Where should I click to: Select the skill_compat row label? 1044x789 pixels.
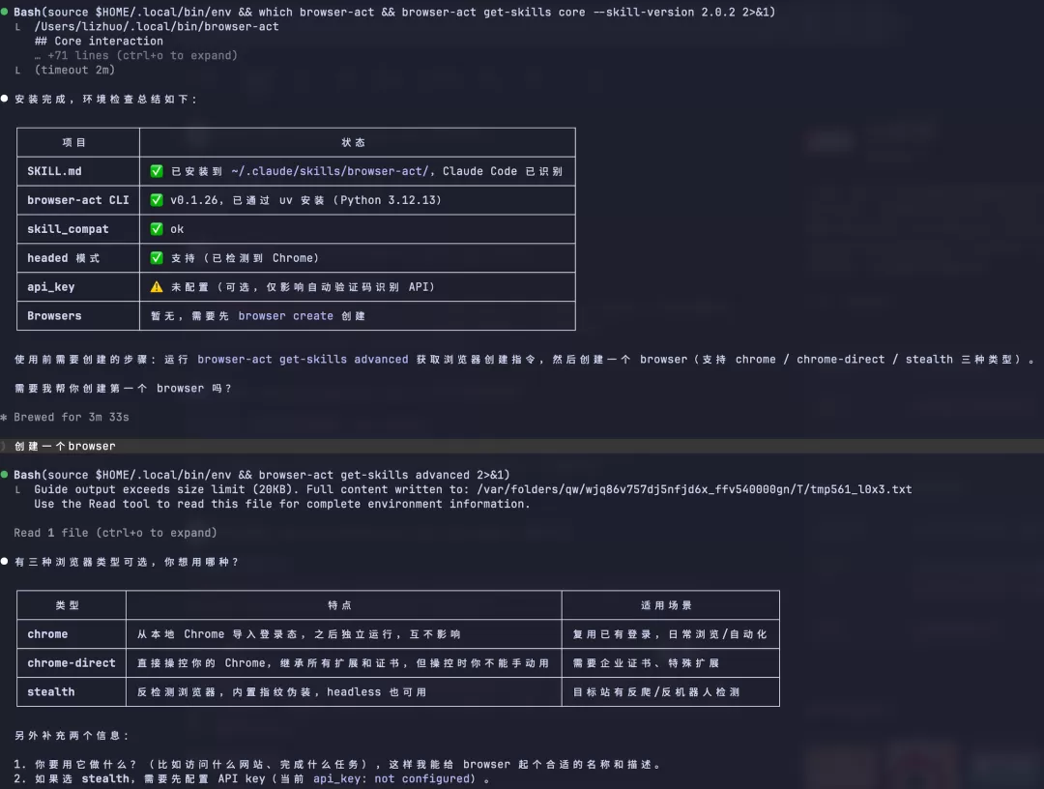pyautogui.click(x=68, y=229)
